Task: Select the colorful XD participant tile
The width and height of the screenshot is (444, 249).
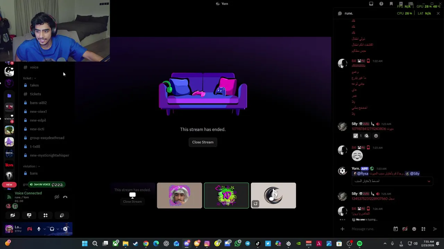Action: (227, 195)
